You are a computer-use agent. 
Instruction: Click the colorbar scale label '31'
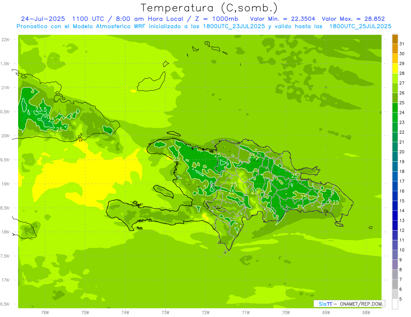[402, 44]
